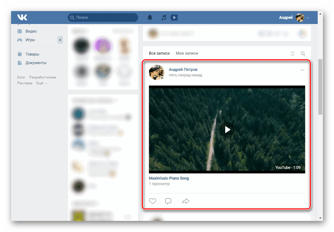Open the notifications bell
The width and height of the screenshot is (334, 232).
(x=150, y=17)
